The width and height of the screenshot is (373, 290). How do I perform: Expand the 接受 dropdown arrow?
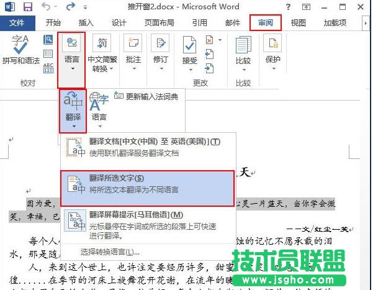click(191, 70)
